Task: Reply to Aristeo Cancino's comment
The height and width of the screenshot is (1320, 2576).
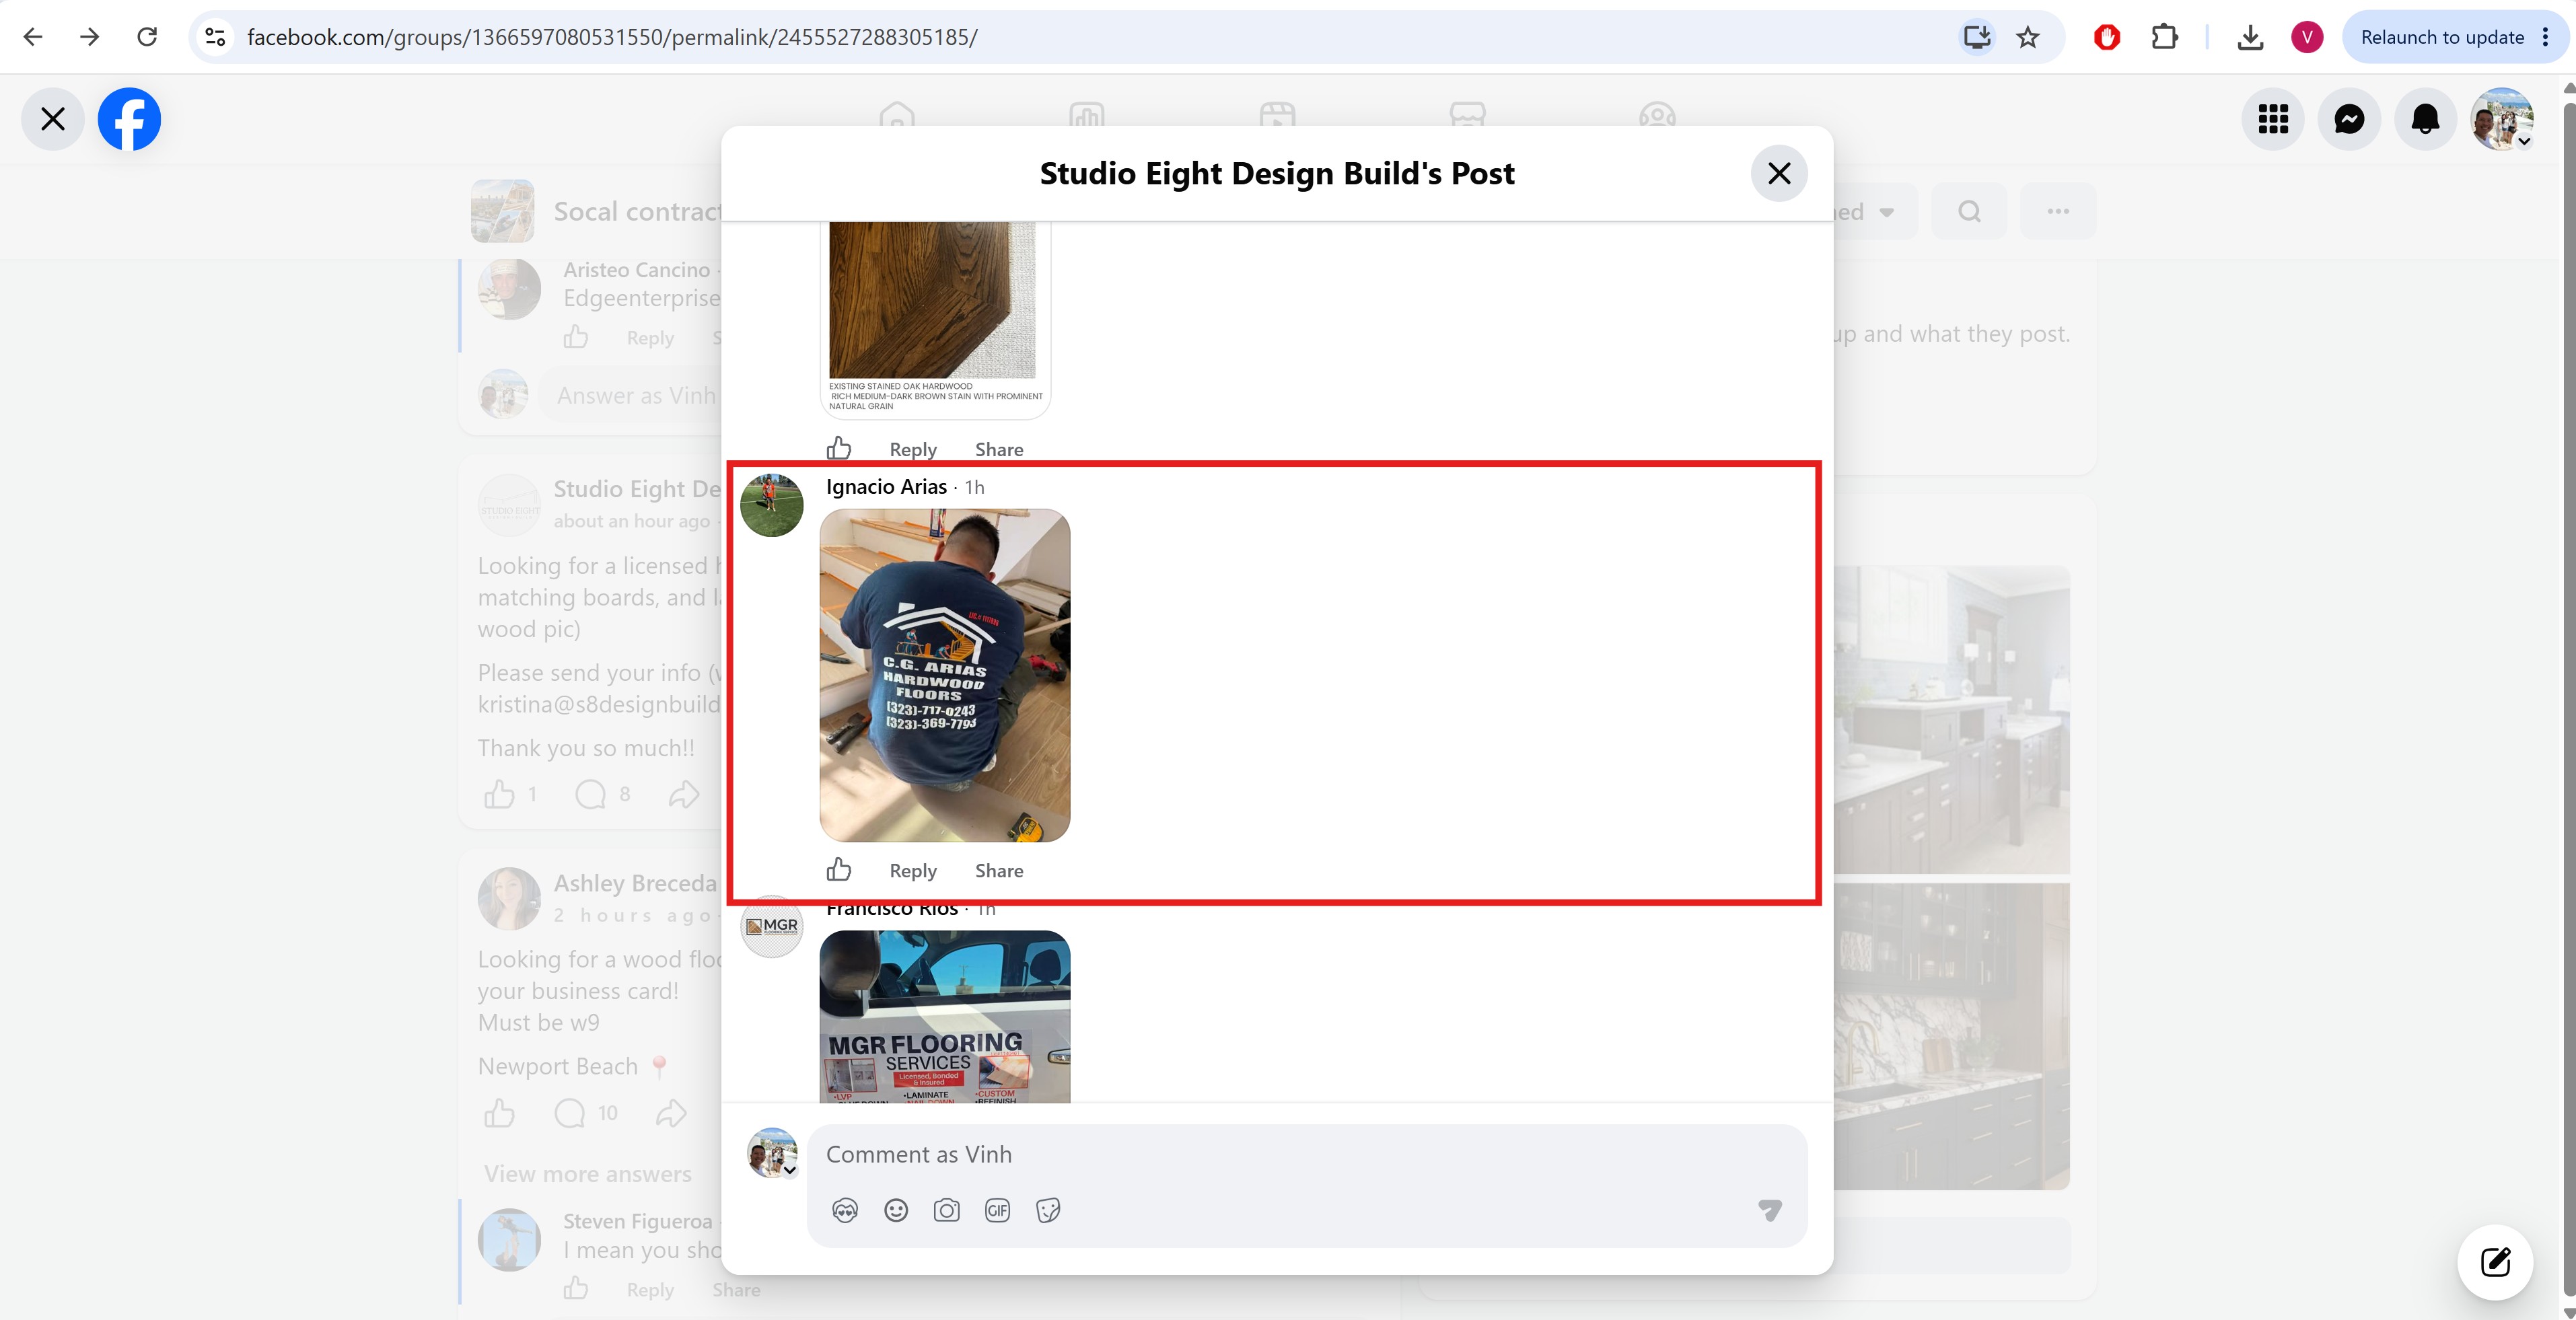Action: click(650, 338)
